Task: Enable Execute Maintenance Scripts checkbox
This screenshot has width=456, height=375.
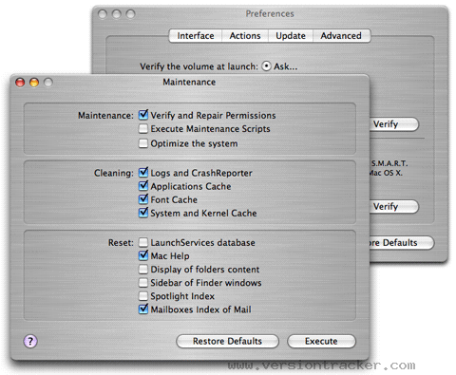Action: [x=143, y=129]
